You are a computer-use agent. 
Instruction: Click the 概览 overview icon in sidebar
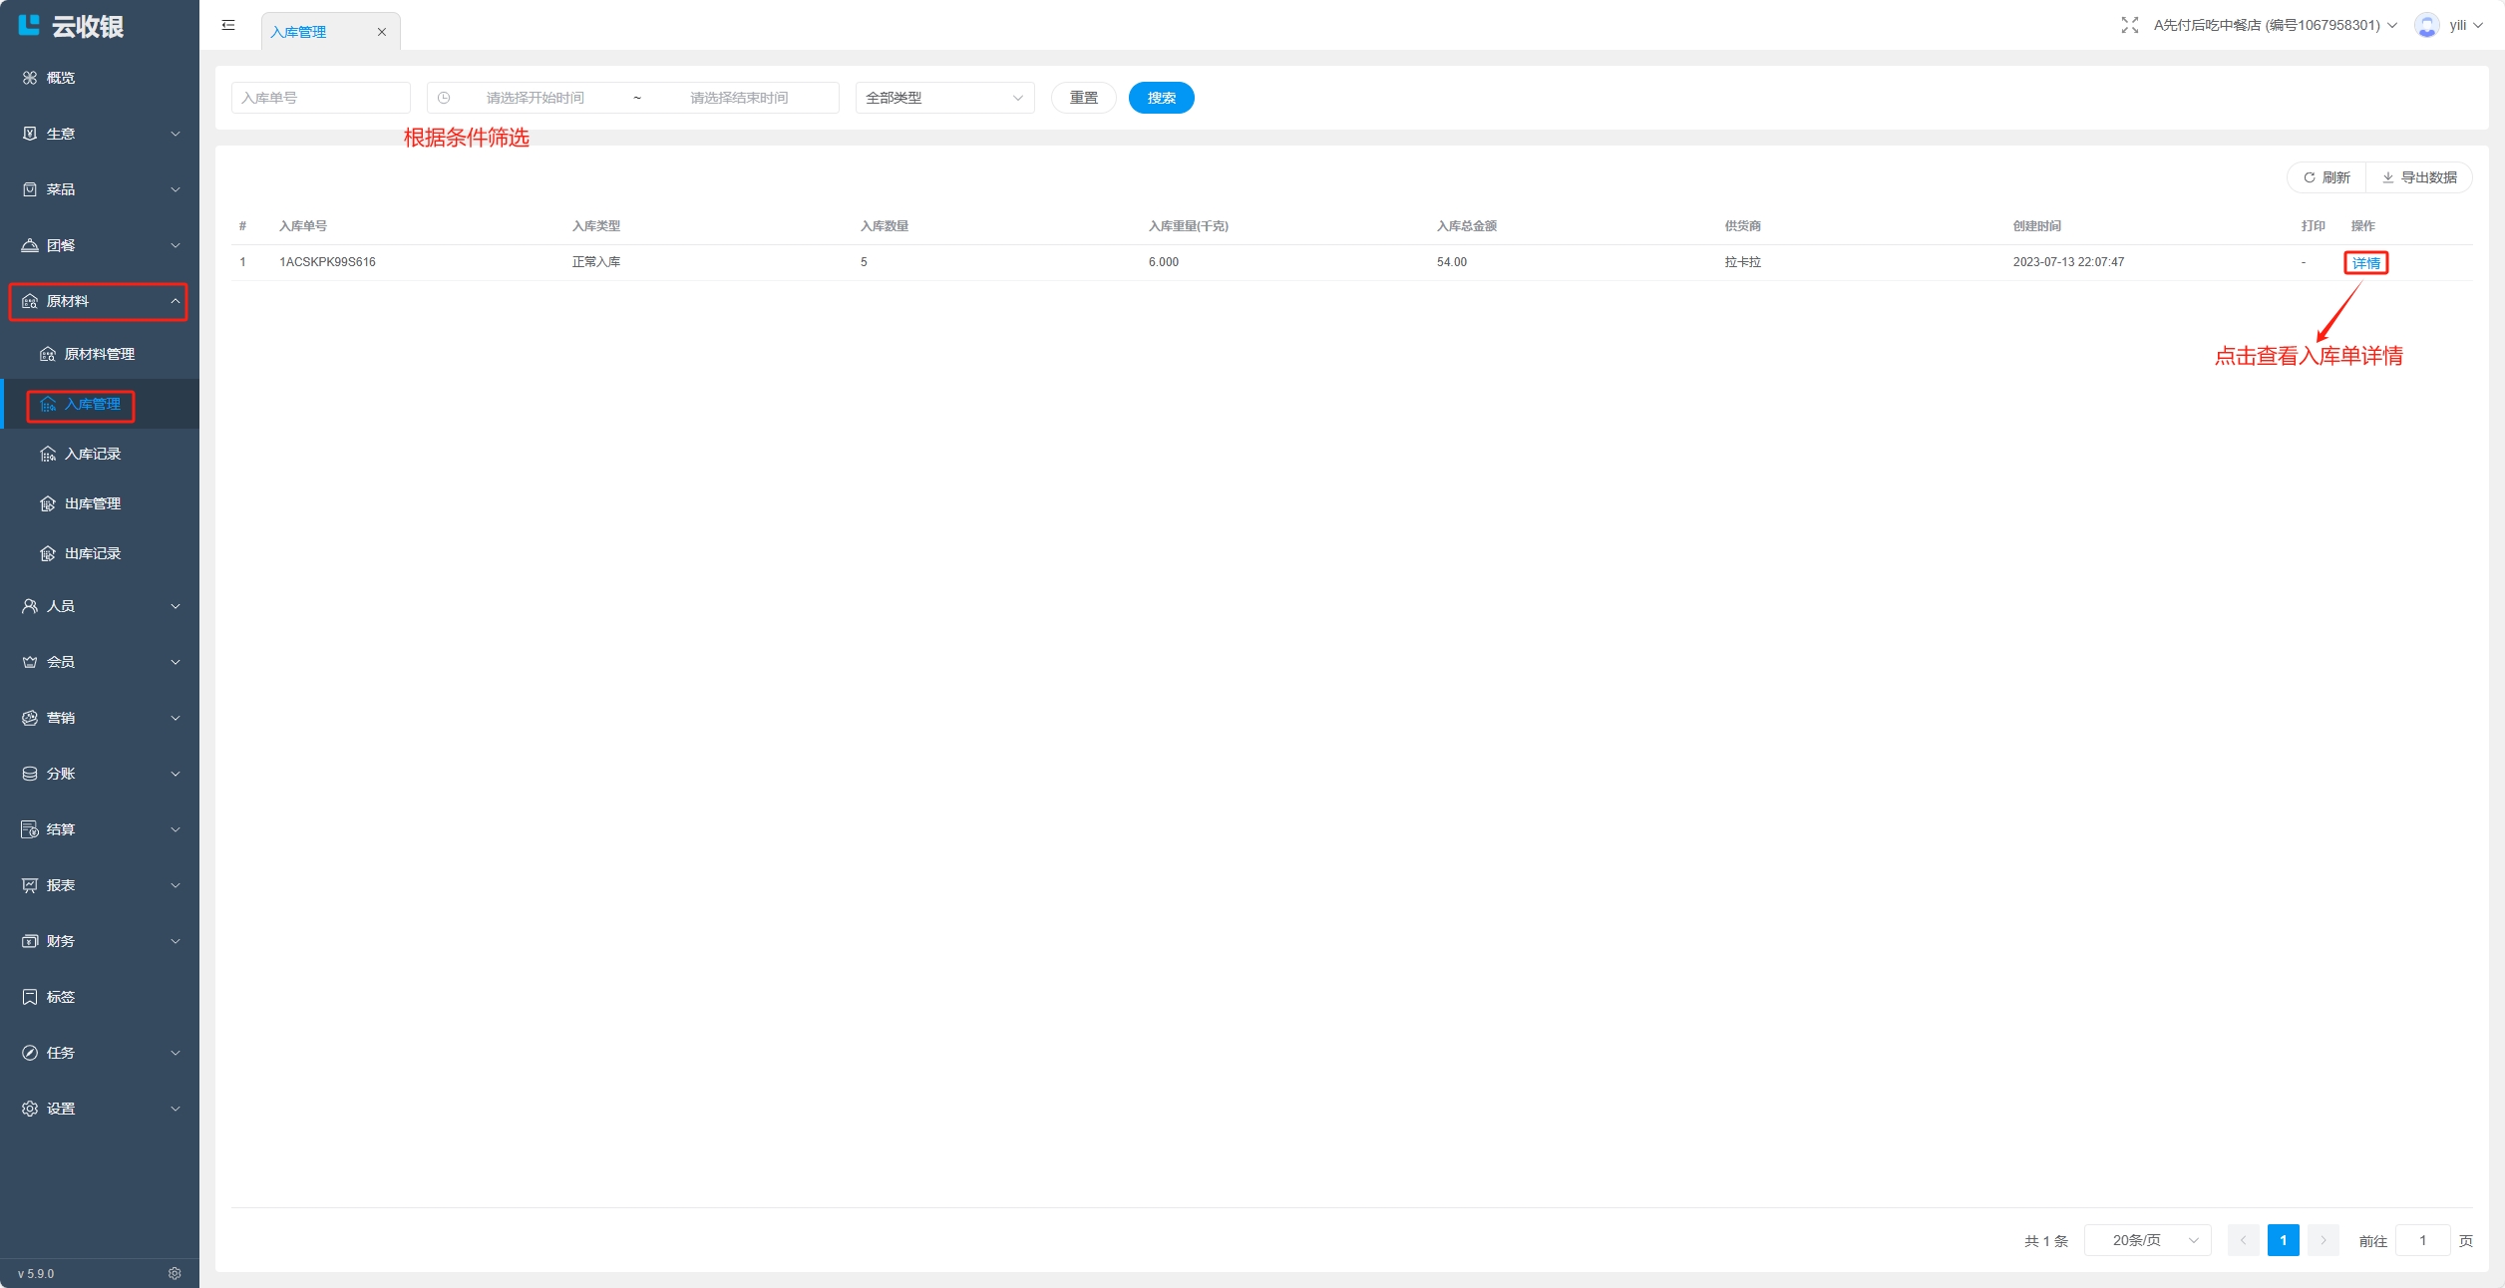coord(30,78)
